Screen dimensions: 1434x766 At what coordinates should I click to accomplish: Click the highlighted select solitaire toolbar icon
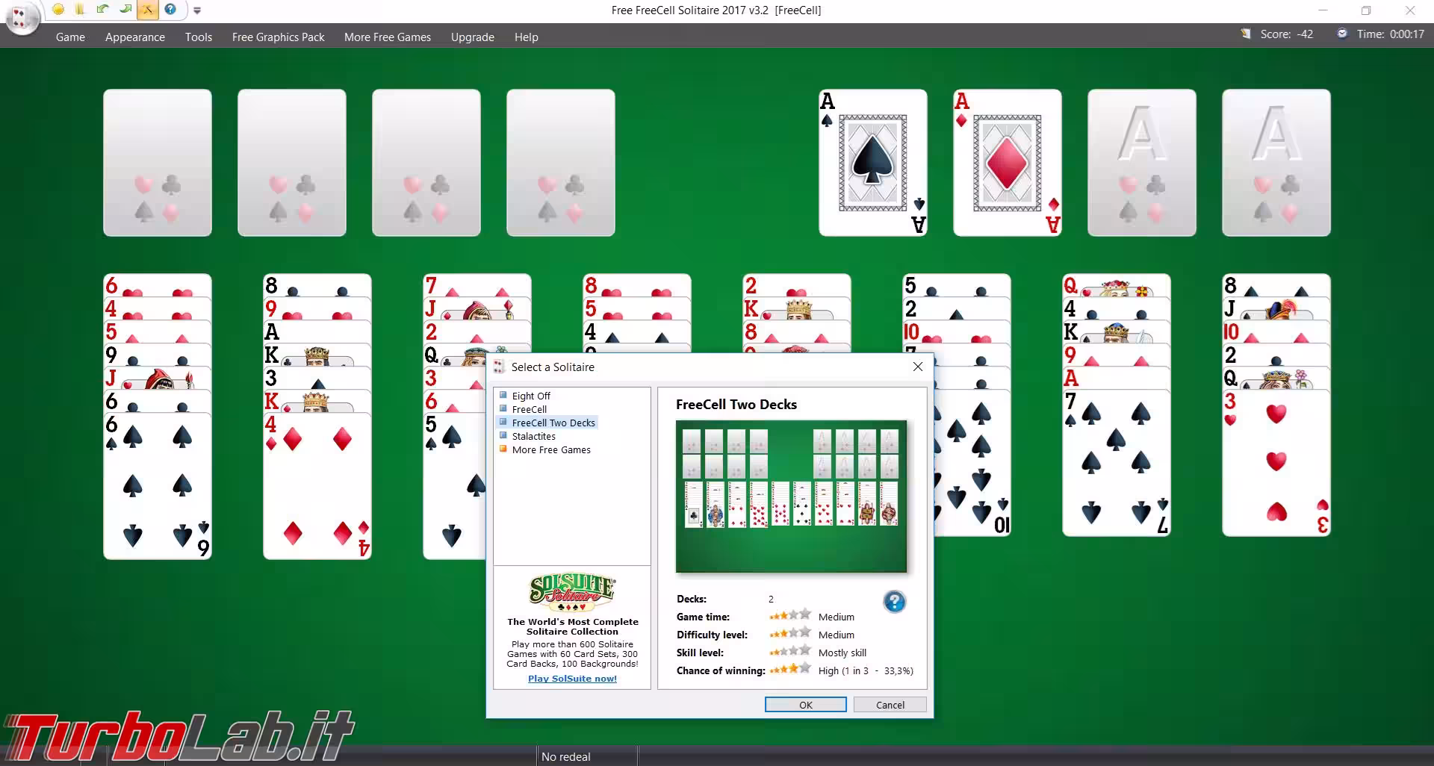click(x=148, y=10)
